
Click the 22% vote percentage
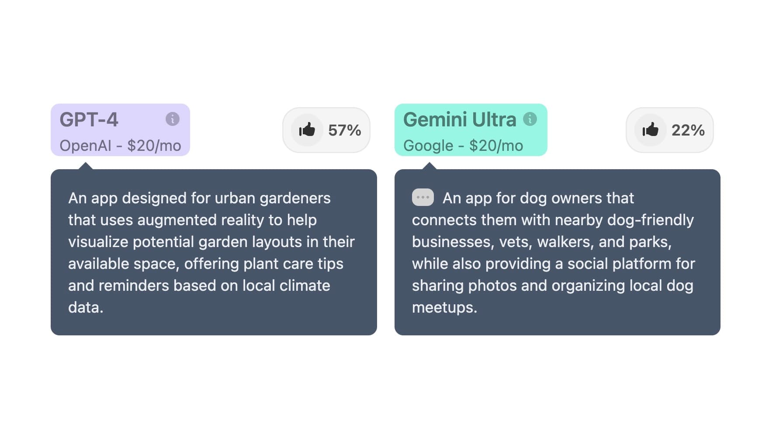tap(688, 130)
